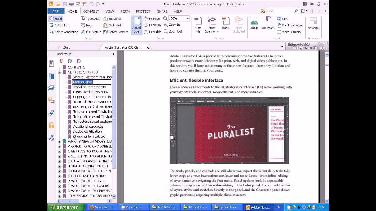Viewport: 376px width, 211px height.
Task: Select the Hand tool
Action: point(56,19)
